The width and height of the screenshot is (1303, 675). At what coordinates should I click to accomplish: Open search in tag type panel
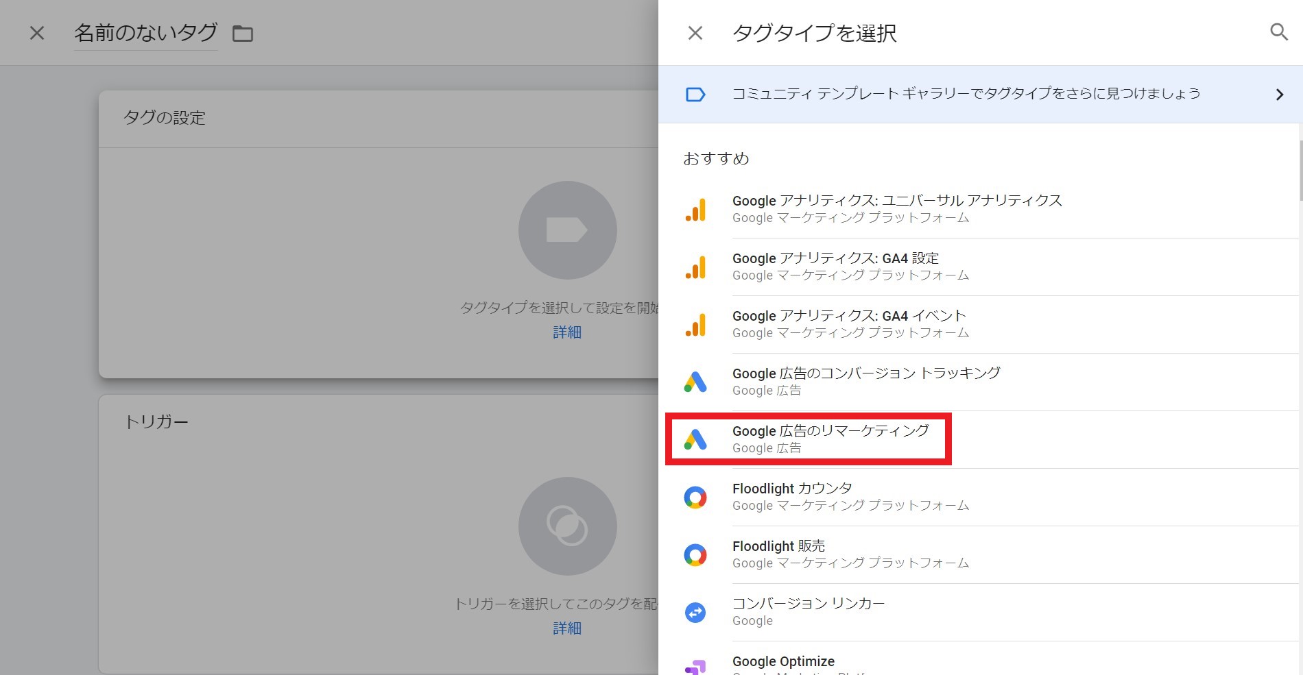1278,32
